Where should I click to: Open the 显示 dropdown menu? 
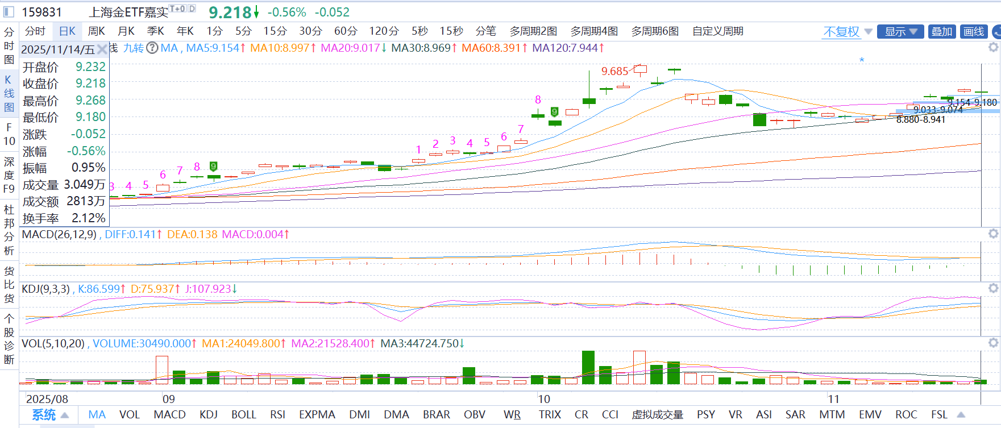[x=900, y=32]
